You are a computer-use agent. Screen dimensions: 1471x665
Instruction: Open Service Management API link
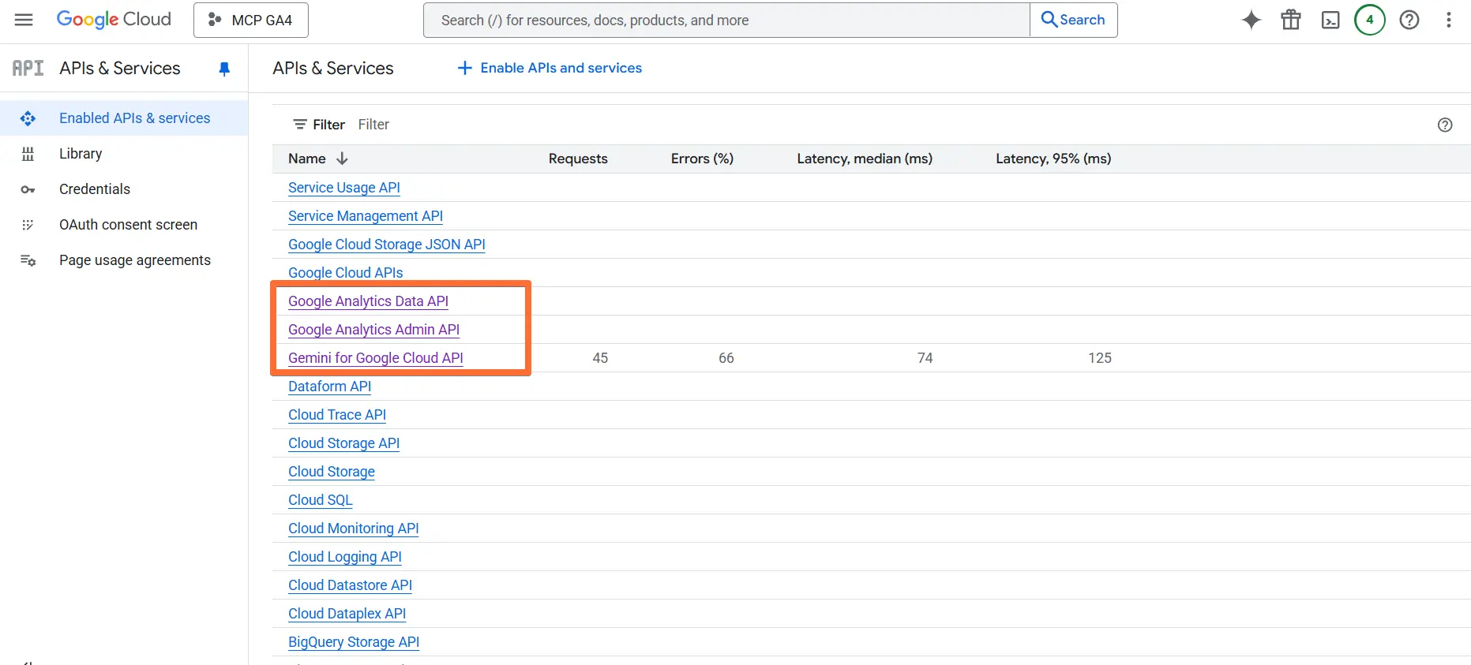366,216
